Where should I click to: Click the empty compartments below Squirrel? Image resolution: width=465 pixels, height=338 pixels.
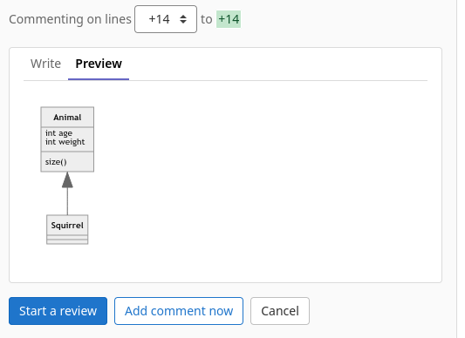[67, 240]
